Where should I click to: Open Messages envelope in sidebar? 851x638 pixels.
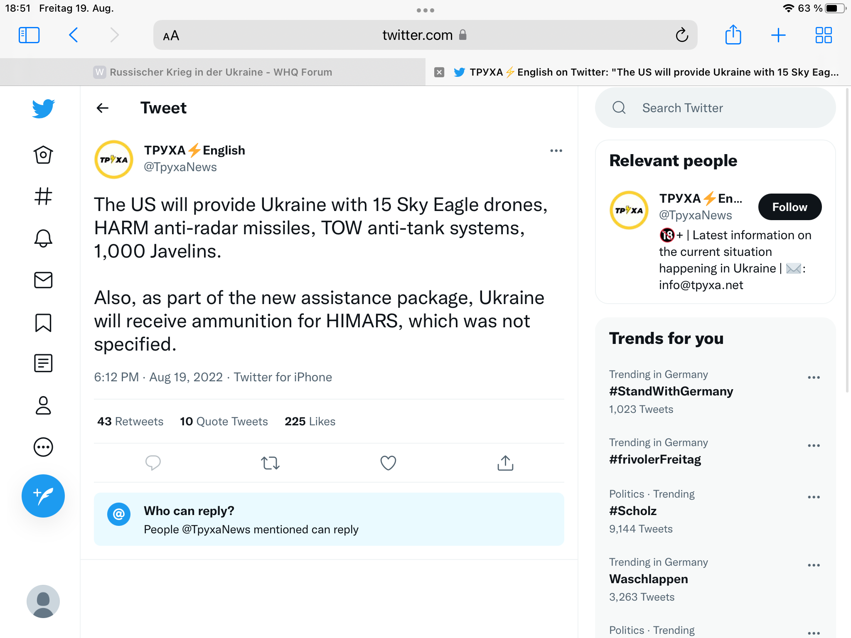point(43,280)
